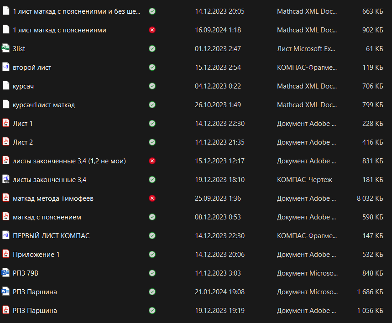
Task: Select the file named Лист 2
Action: coord(23,142)
